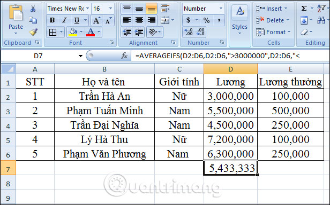Set Top Align vertical alignment
Image resolution: width=330 pixels, height=205 pixels.
127,9
